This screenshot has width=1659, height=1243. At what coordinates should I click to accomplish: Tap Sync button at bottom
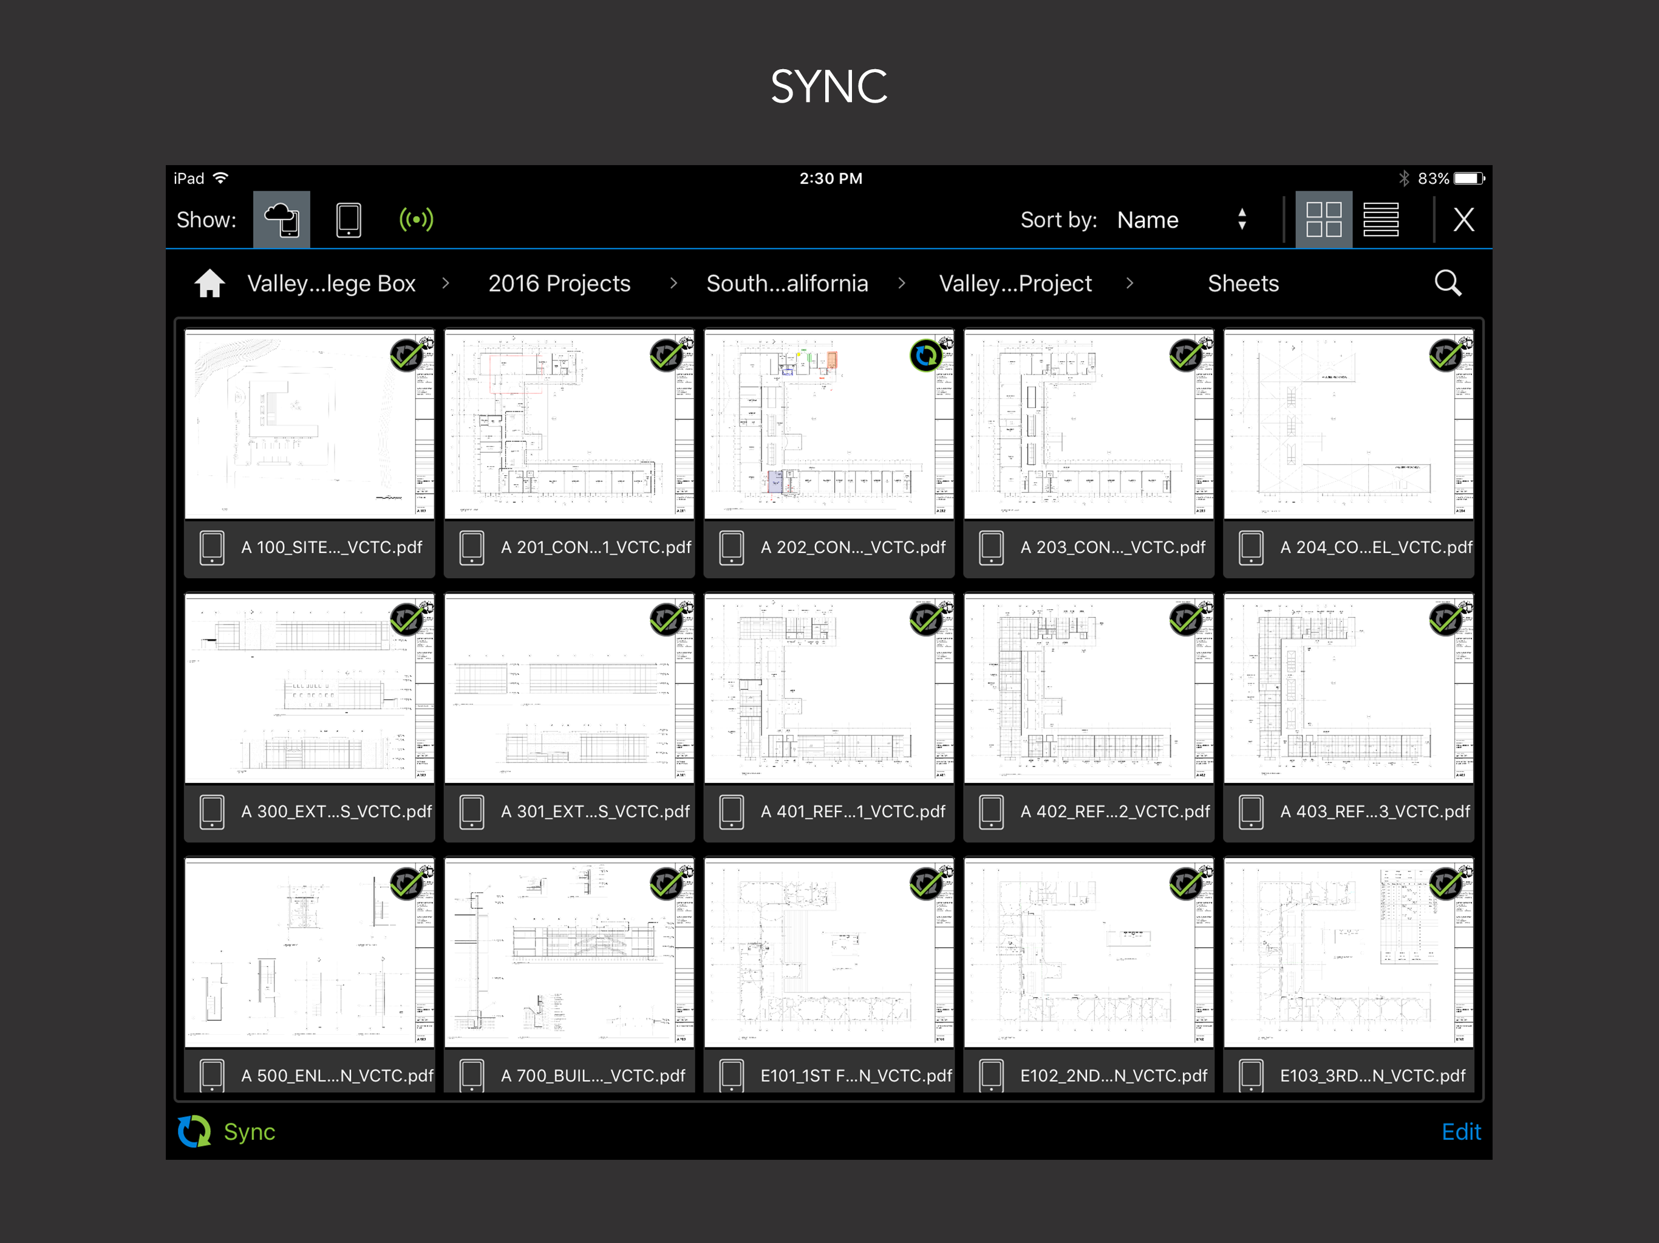click(x=227, y=1131)
